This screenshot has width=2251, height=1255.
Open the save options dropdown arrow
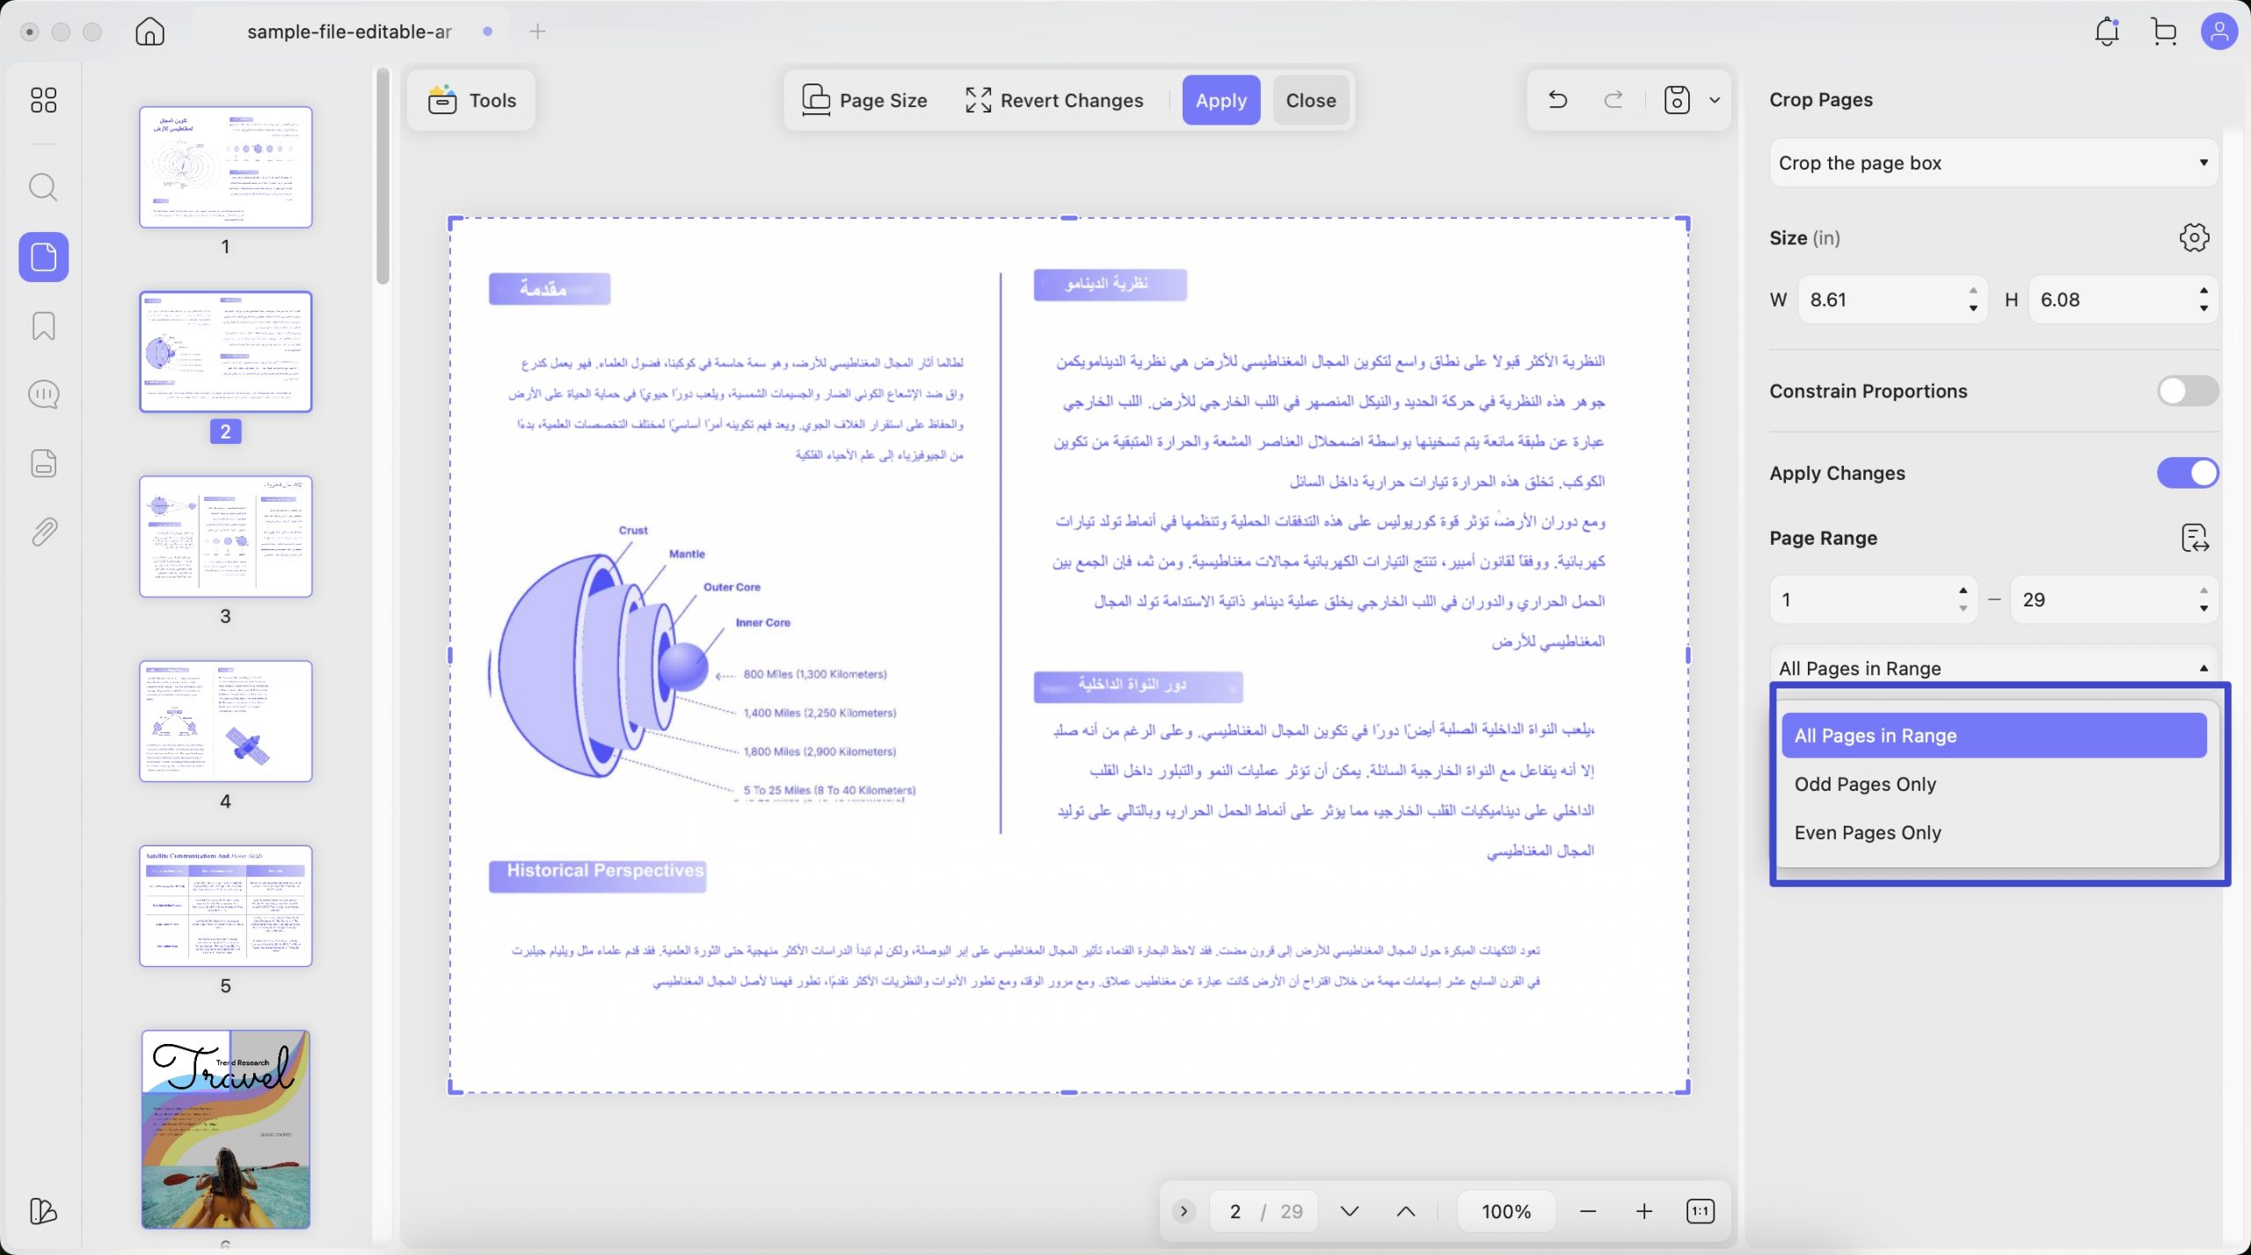(x=1715, y=100)
